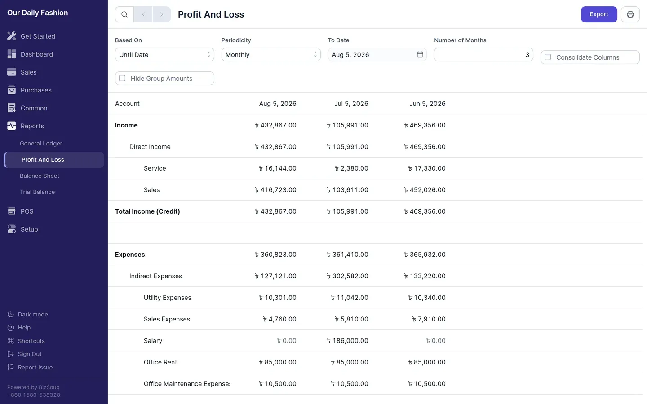Click the Jun 5, 2026 column header
647x404 pixels.
(x=427, y=104)
